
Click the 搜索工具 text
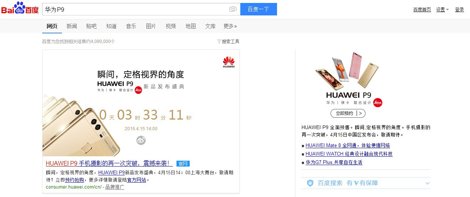[x=230, y=41]
